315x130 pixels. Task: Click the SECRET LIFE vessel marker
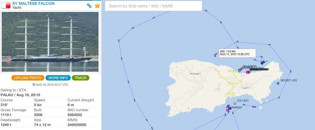coord(278,83)
